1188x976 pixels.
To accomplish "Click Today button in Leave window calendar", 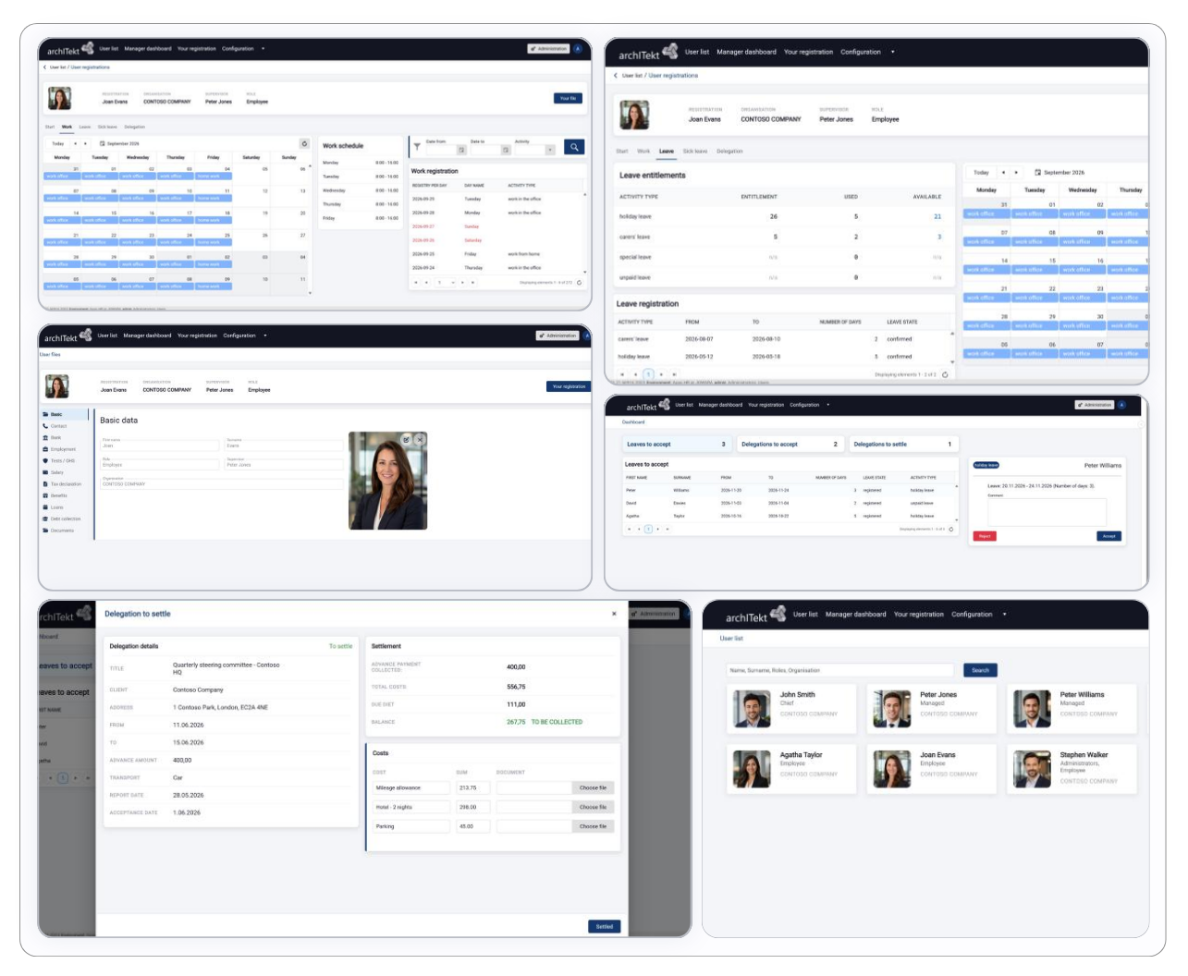I will pyautogui.click(x=981, y=172).
